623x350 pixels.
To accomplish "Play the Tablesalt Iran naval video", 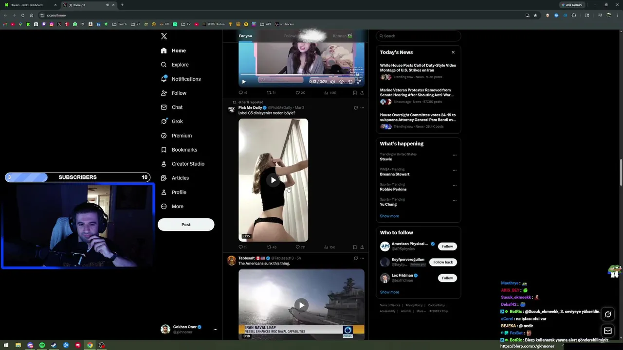I will point(301,305).
